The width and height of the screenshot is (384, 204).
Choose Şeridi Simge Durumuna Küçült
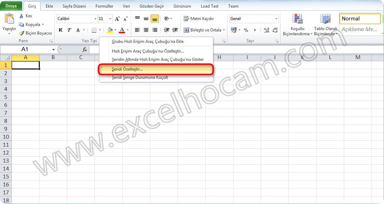[156, 77]
